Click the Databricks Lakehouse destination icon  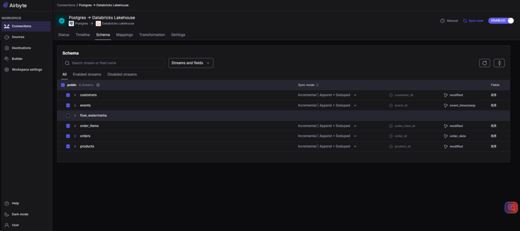click(98, 23)
